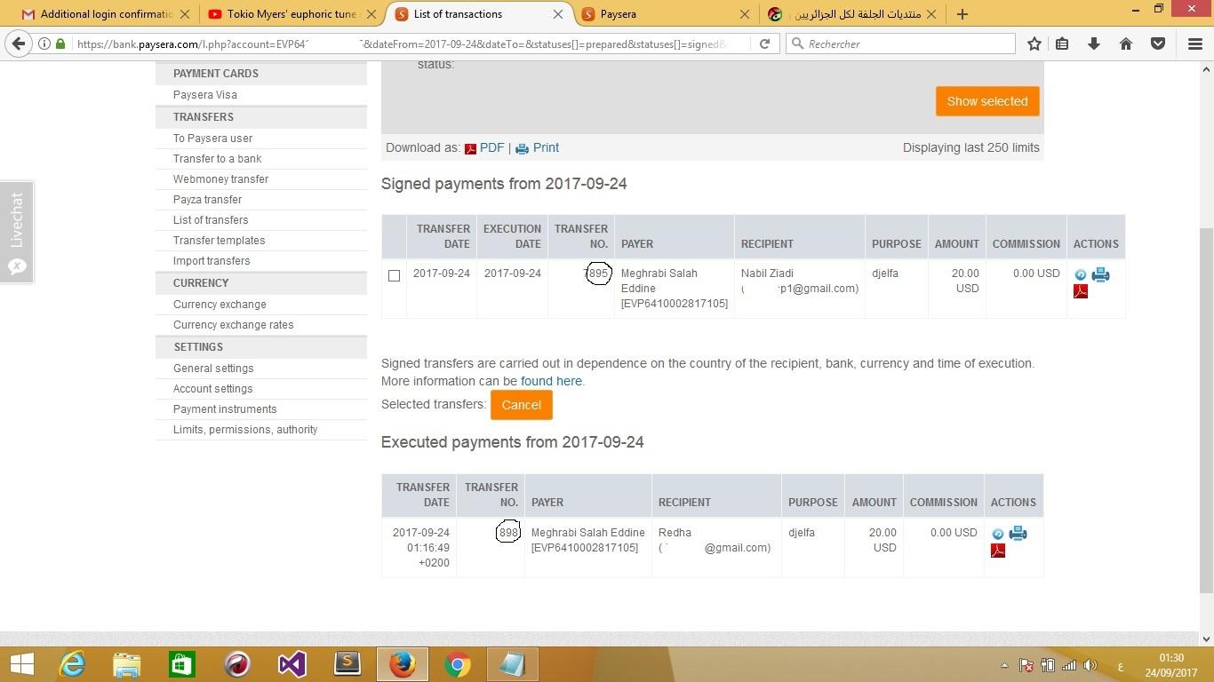Image resolution: width=1214 pixels, height=682 pixels.
Task: Reload the page with the refresh icon
Action: [x=764, y=44]
